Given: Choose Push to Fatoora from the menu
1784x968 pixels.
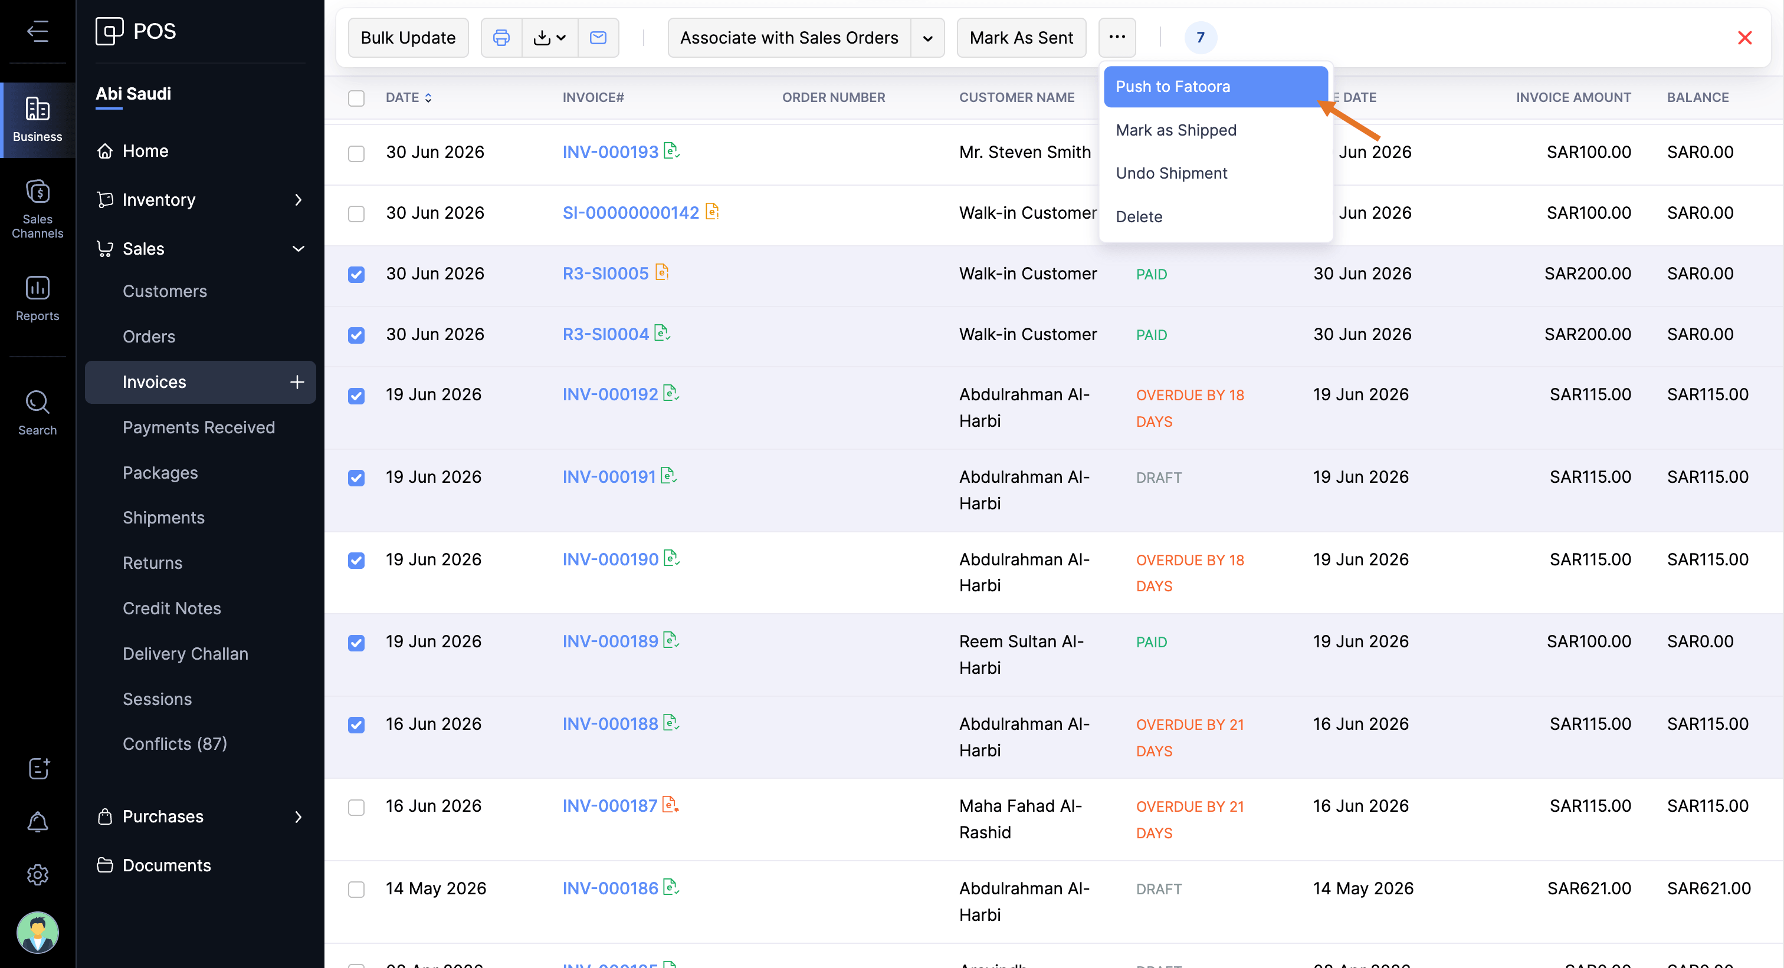Looking at the screenshot, I should pos(1215,87).
